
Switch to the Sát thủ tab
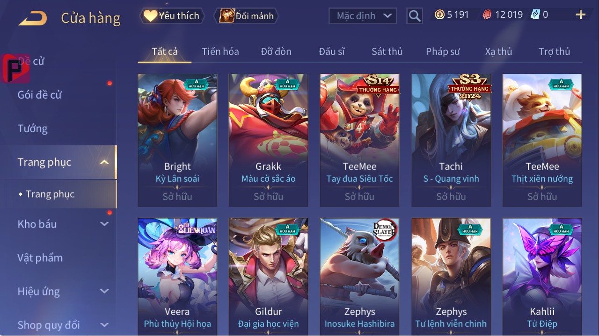click(387, 51)
